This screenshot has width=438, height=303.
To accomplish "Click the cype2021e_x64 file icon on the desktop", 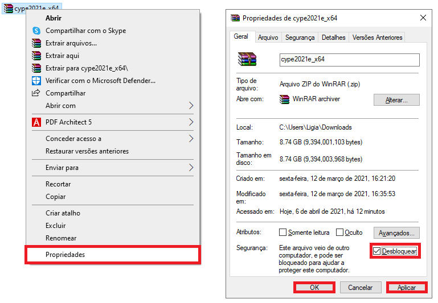I will click(9, 9).
